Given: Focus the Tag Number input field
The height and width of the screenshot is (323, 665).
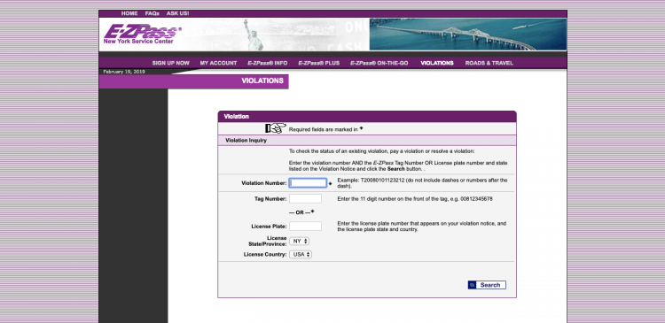Looking at the screenshot, I should pos(305,199).
